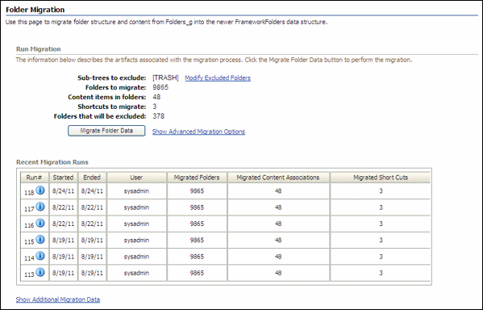
Task: Click Shortcuts to migrate value 3
Action: point(155,107)
